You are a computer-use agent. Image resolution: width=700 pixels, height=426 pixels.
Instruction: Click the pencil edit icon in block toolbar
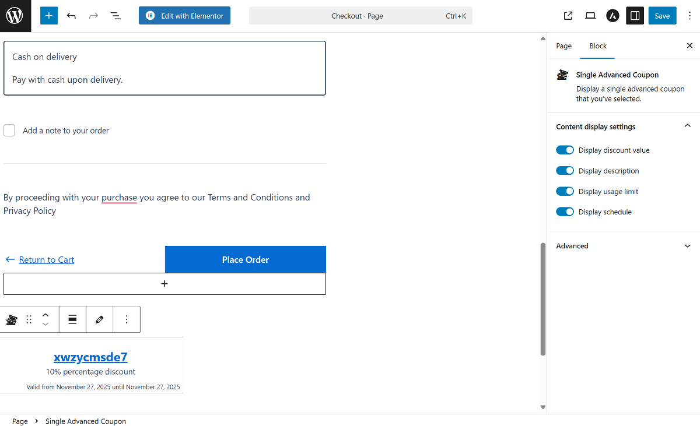pyautogui.click(x=100, y=319)
